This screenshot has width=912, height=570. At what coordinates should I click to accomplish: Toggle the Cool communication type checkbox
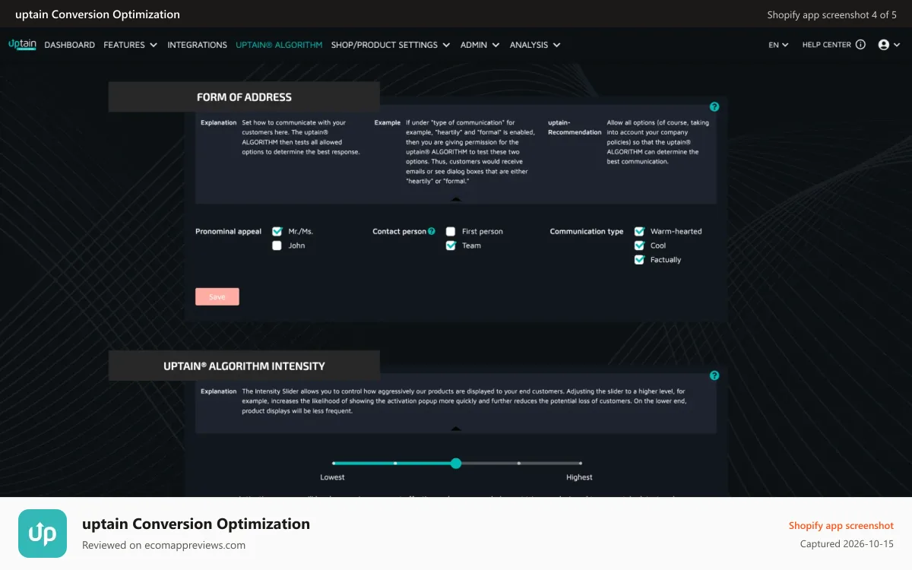pos(639,245)
